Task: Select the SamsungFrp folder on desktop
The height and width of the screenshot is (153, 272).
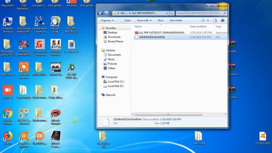Action: (24, 92)
